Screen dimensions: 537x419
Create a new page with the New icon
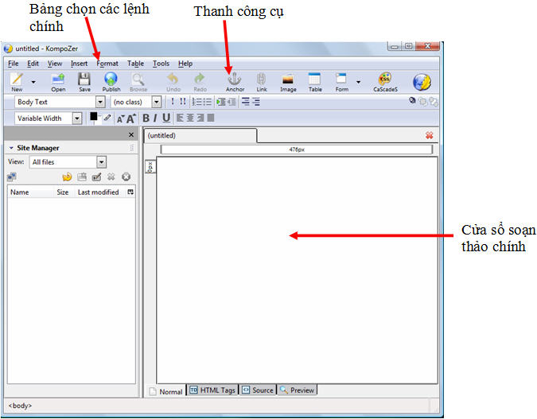[17, 82]
